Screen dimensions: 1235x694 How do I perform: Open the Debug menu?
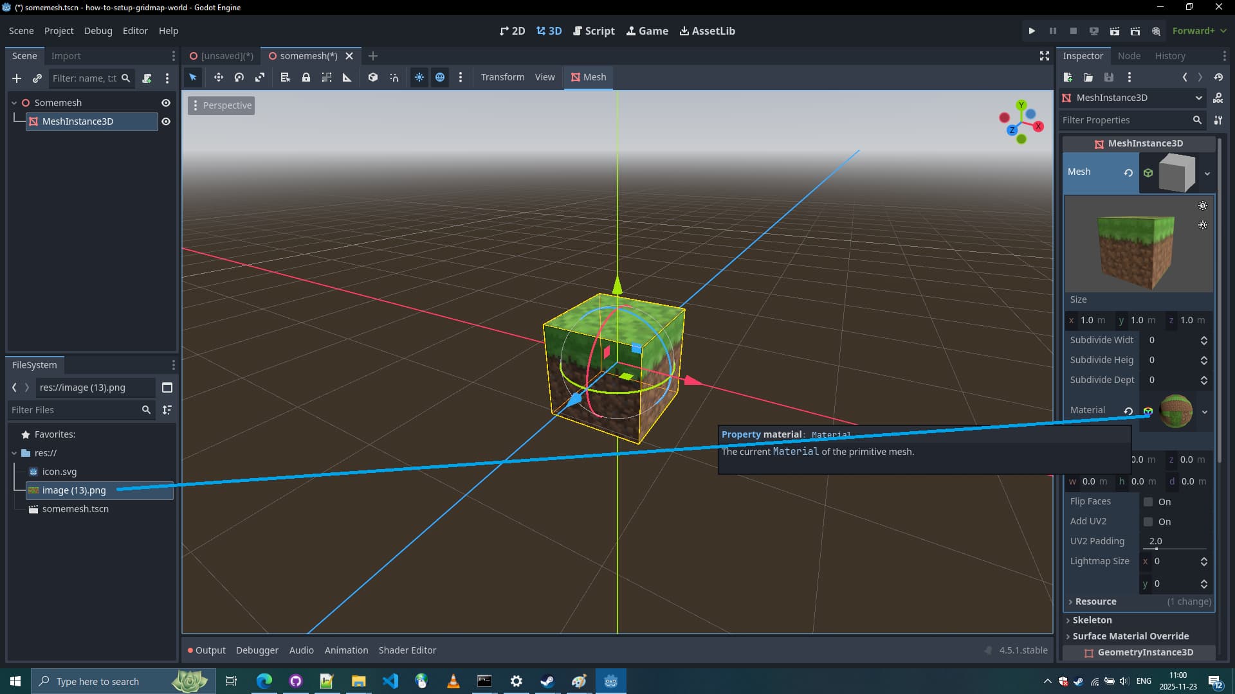[x=98, y=31]
